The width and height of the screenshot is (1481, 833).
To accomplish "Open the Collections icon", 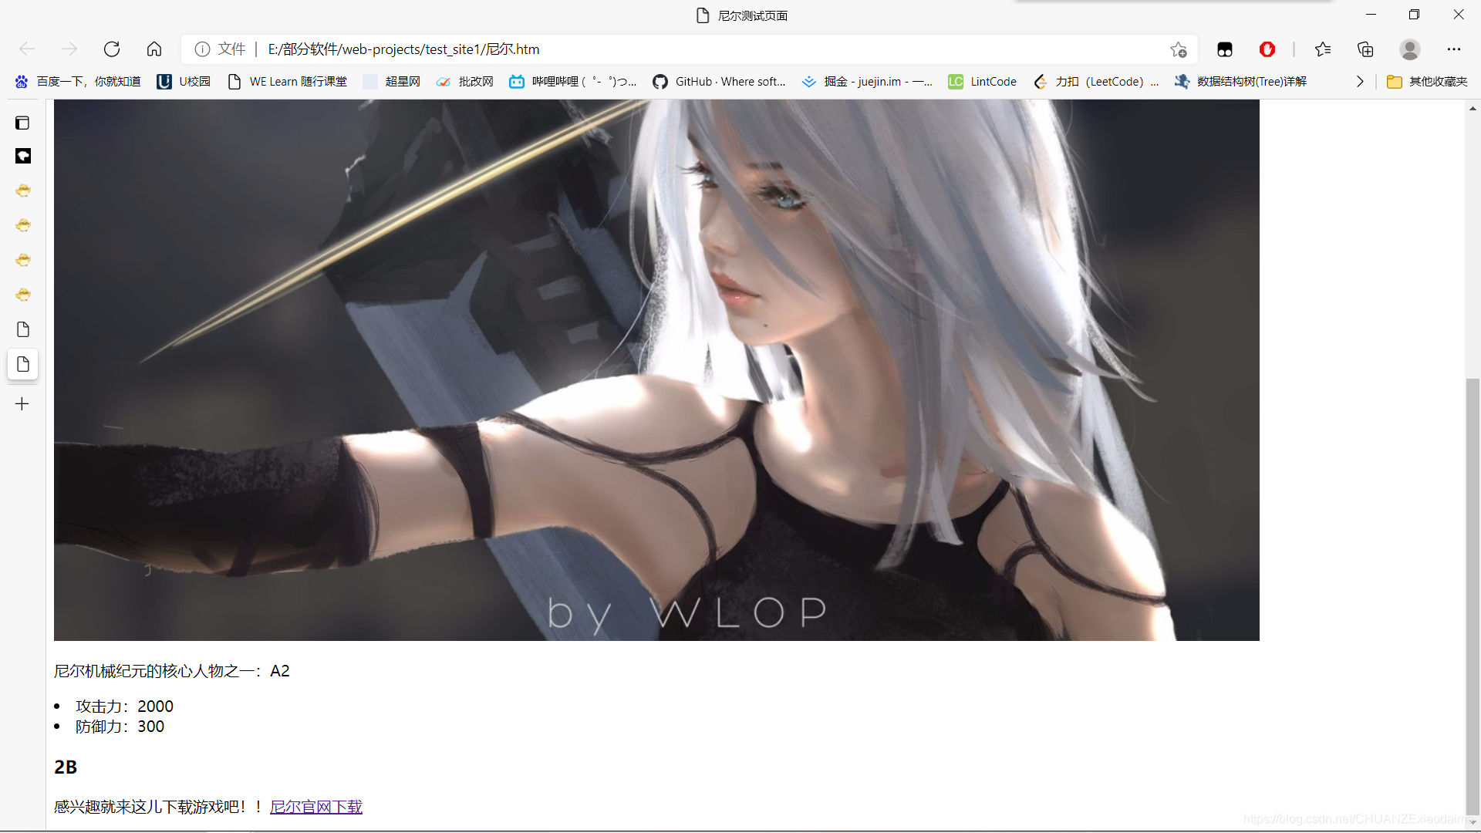I will pyautogui.click(x=1365, y=49).
